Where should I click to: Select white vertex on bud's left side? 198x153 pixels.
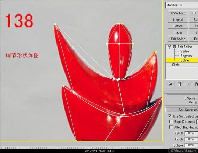(x=107, y=44)
